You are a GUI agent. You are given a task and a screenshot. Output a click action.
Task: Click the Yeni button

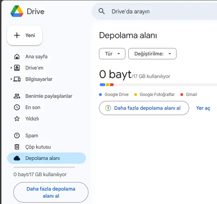25,35
